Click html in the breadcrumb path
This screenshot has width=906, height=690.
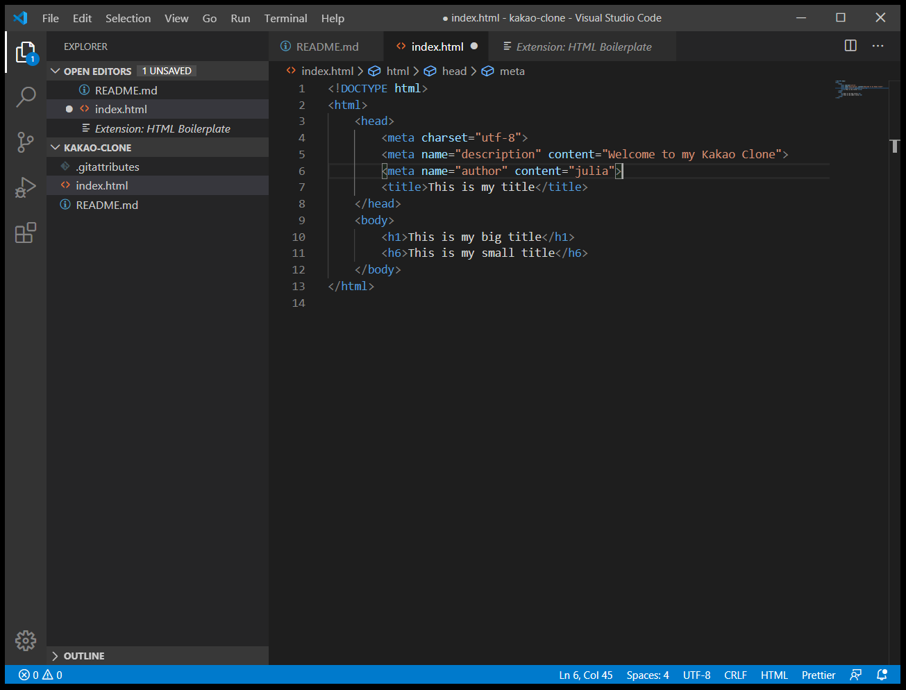click(x=398, y=71)
